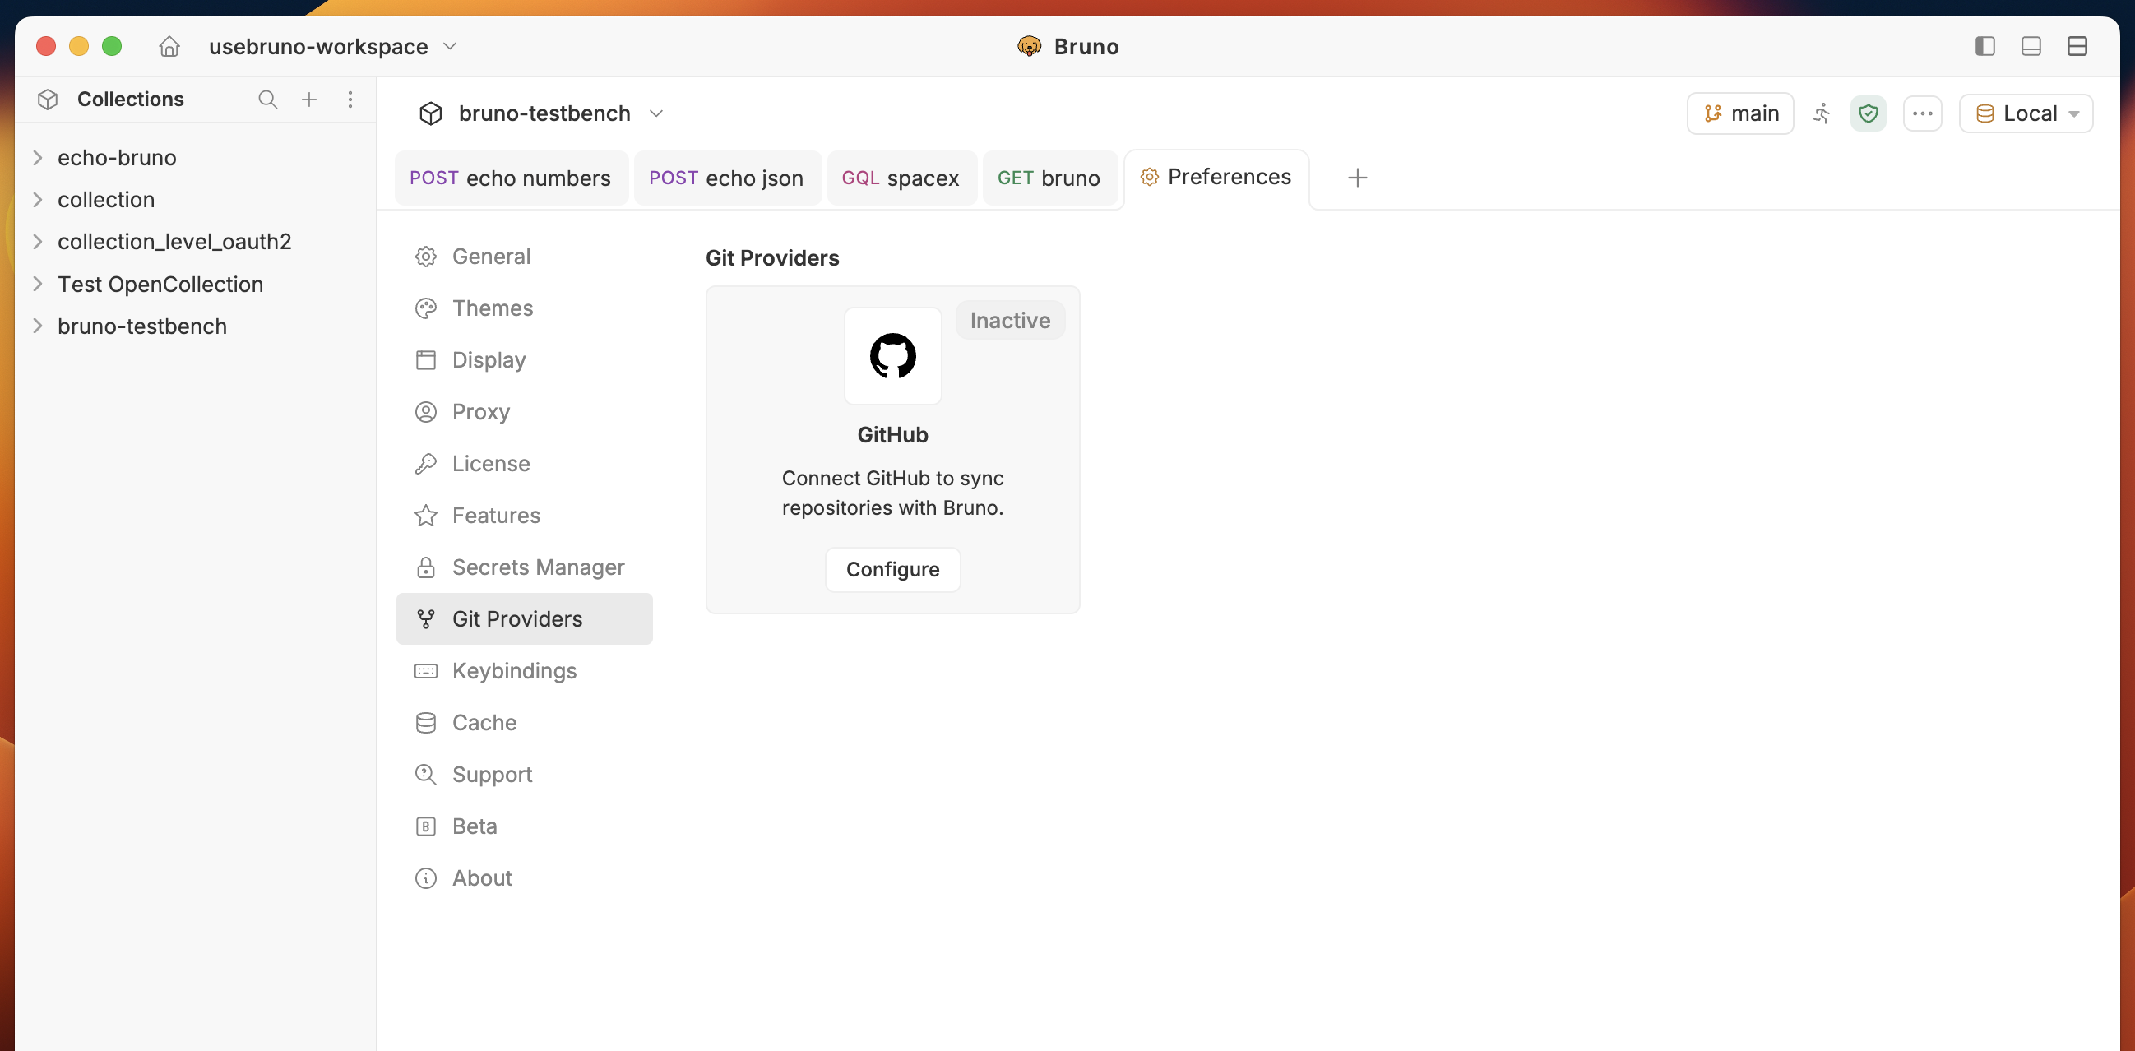Open the collection three-dot menu
2135x1051 pixels.
[1923, 113]
